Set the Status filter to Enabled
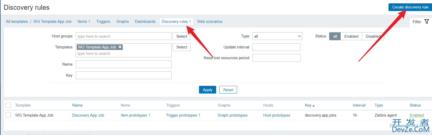The height and width of the screenshot is (135, 432). pos(351,36)
